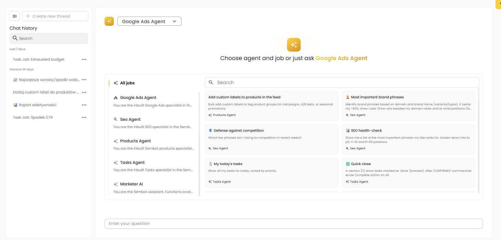501x240 pixels.
Task: Open the Google Ads Agent dropdown
Action: click(149, 21)
